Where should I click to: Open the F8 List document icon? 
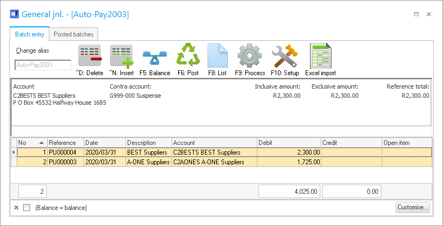pyautogui.click(x=218, y=56)
